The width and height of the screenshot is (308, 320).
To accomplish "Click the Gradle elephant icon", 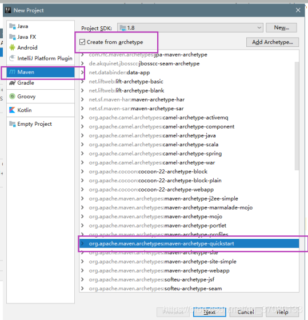I will coord(12,83).
